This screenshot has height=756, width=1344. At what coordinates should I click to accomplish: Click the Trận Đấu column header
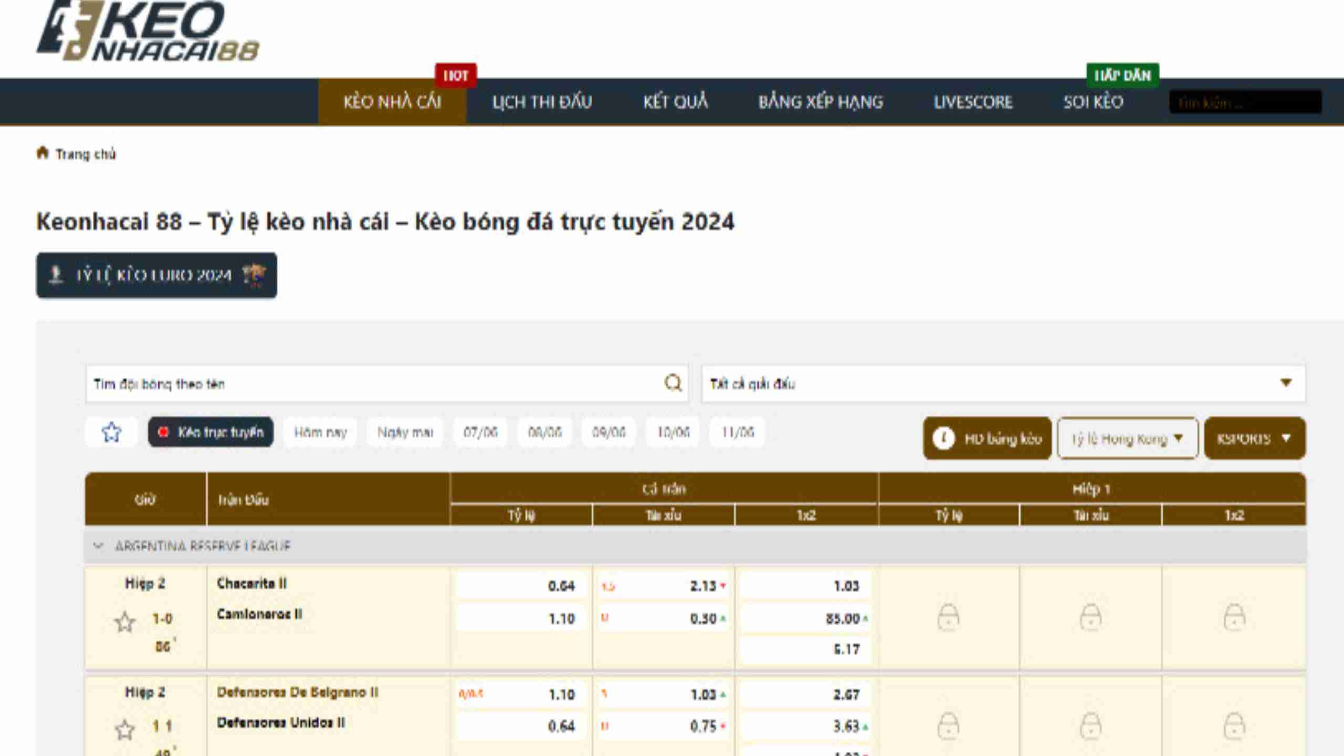click(329, 499)
